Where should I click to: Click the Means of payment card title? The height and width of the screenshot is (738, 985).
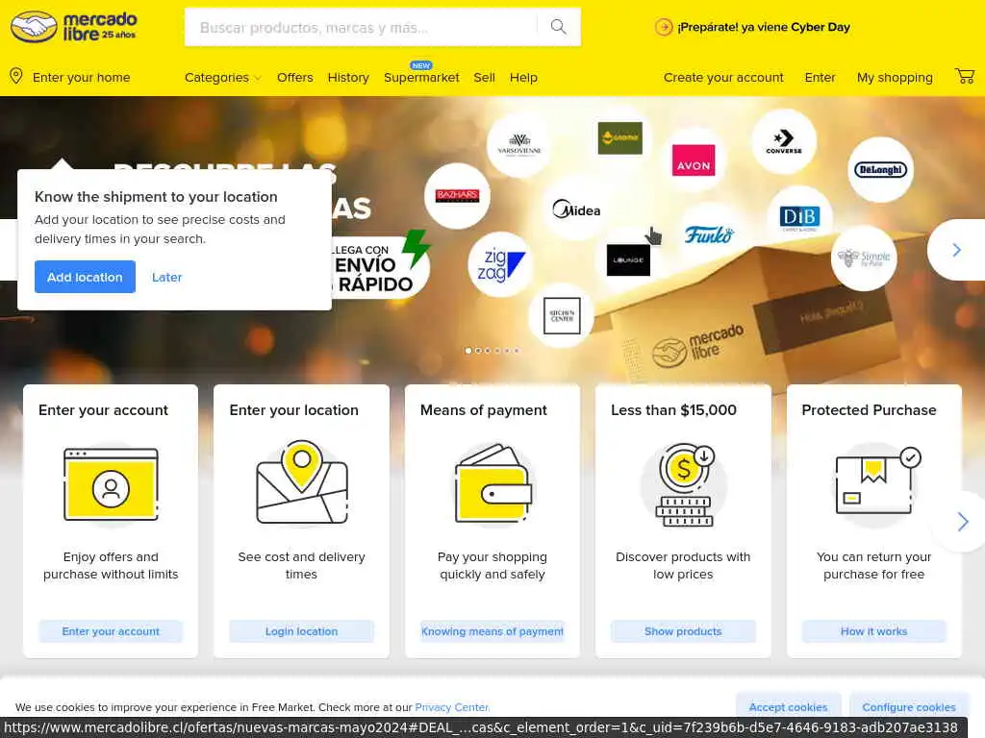(484, 409)
